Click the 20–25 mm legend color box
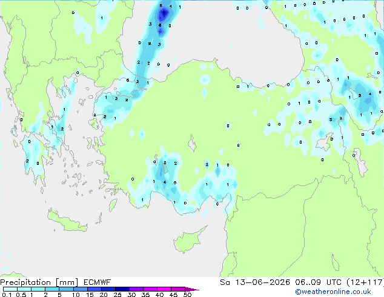Image resolution: width=384 pixels, height=297 pixels. click(108, 289)
